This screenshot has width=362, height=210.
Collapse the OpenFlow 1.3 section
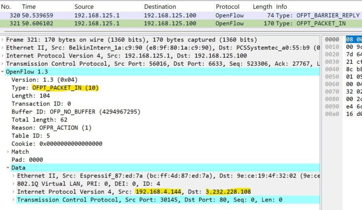click(3, 72)
